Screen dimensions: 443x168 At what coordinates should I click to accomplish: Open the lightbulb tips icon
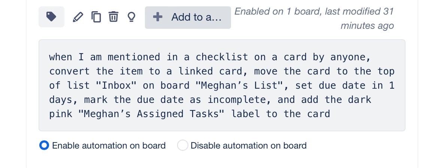(x=131, y=17)
